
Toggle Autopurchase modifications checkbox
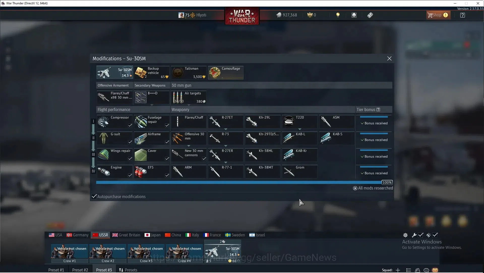(x=94, y=196)
